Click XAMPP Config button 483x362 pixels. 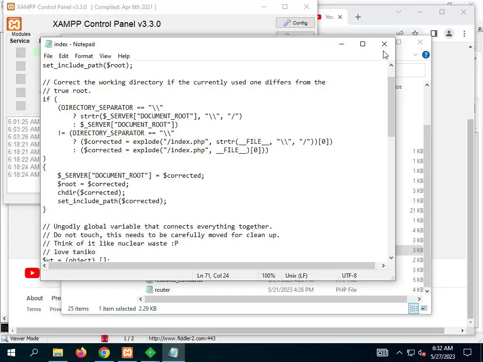point(295,23)
